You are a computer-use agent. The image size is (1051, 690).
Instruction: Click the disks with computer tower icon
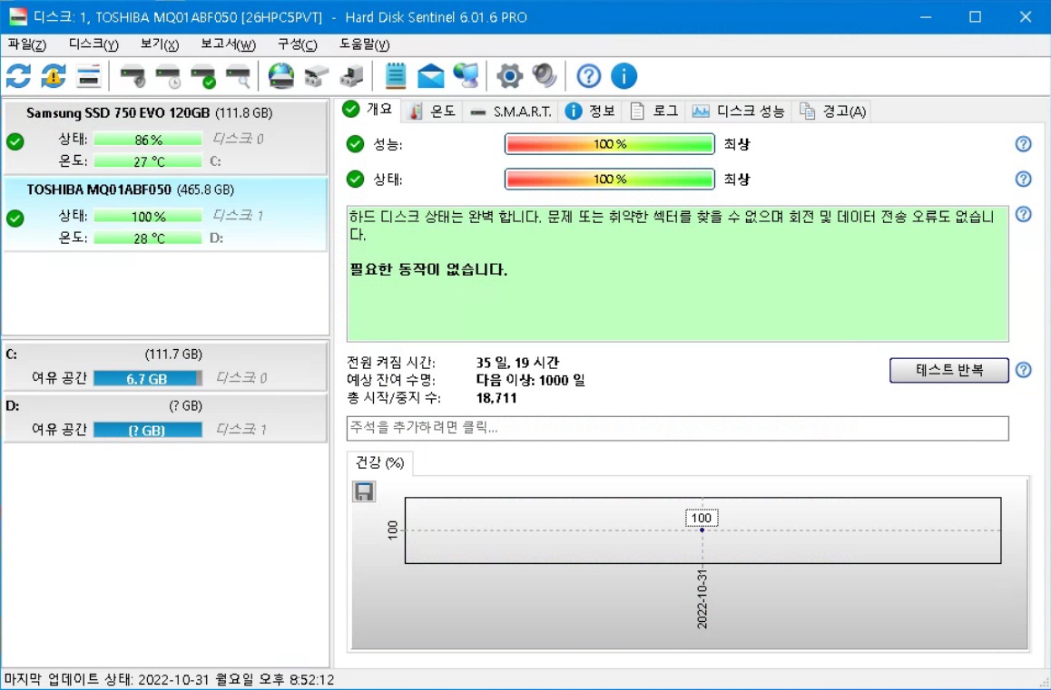coord(352,75)
